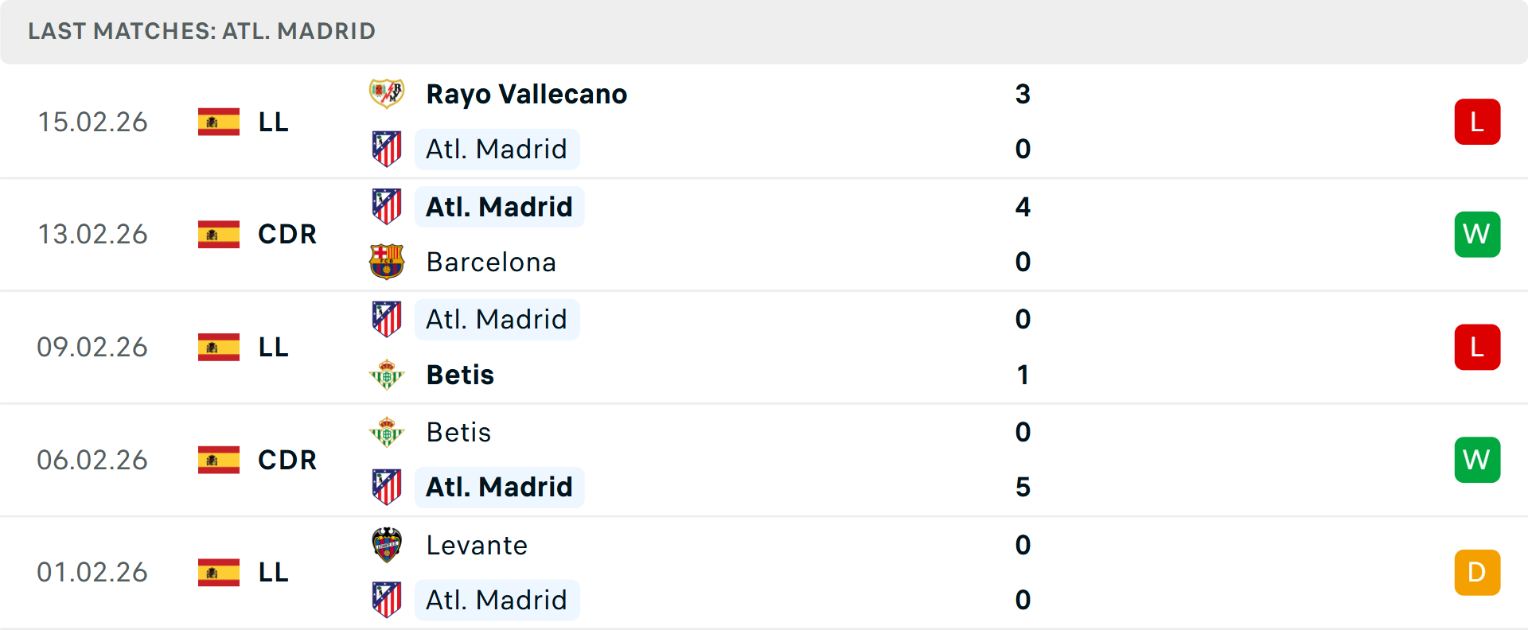Screen dimensions: 1528x630
Task: Click the Spain flag next to the 13.02.26 date
Action: click(x=218, y=235)
